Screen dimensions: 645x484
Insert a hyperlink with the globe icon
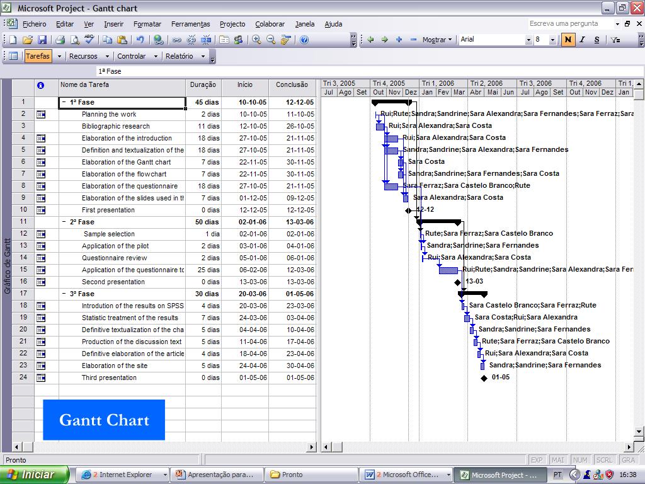158,40
